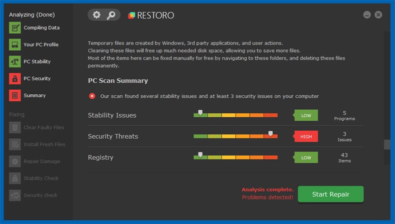Click the Stability Issues label

112,115
